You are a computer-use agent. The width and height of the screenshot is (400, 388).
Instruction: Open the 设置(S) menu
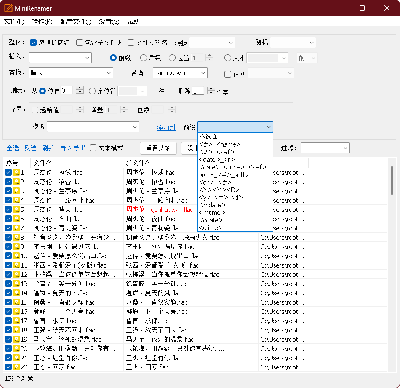[x=109, y=21]
